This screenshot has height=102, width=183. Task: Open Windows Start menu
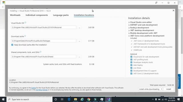click(3, 99)
